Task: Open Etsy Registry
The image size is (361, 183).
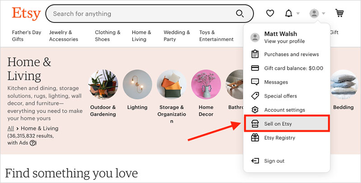Action: pos(279,138)
